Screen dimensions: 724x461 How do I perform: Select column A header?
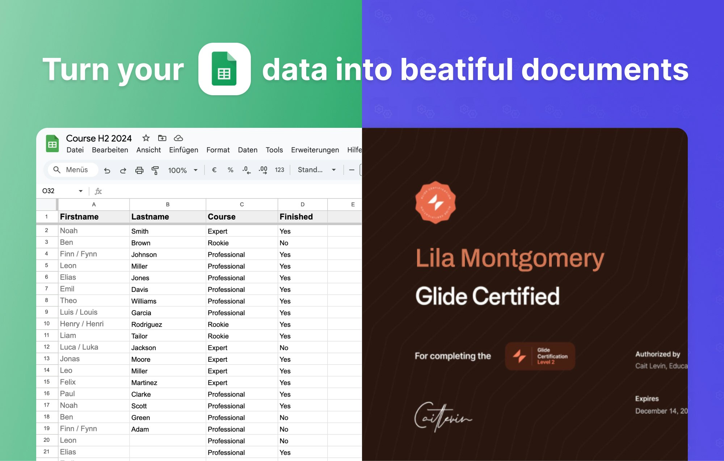94,204
